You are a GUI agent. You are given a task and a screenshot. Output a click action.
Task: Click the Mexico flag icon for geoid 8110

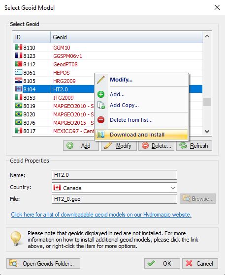point(19,47)
